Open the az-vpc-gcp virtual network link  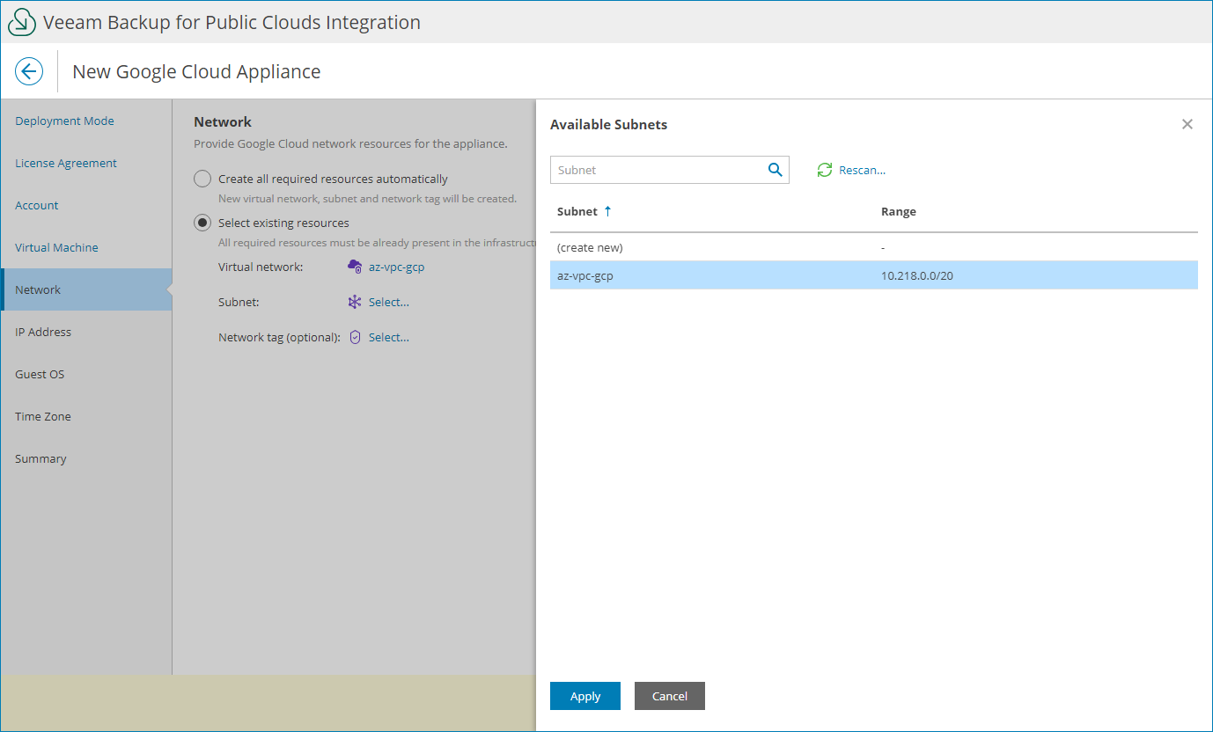coord(396,267)
